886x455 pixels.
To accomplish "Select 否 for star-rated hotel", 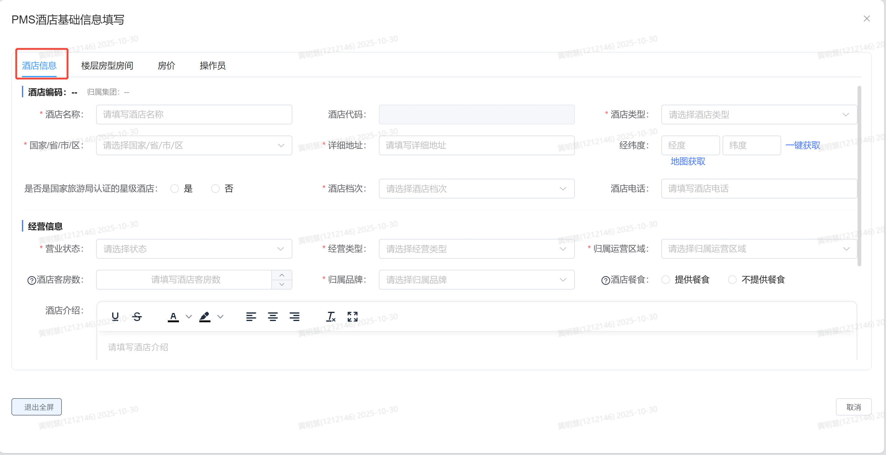I will 215,189.
